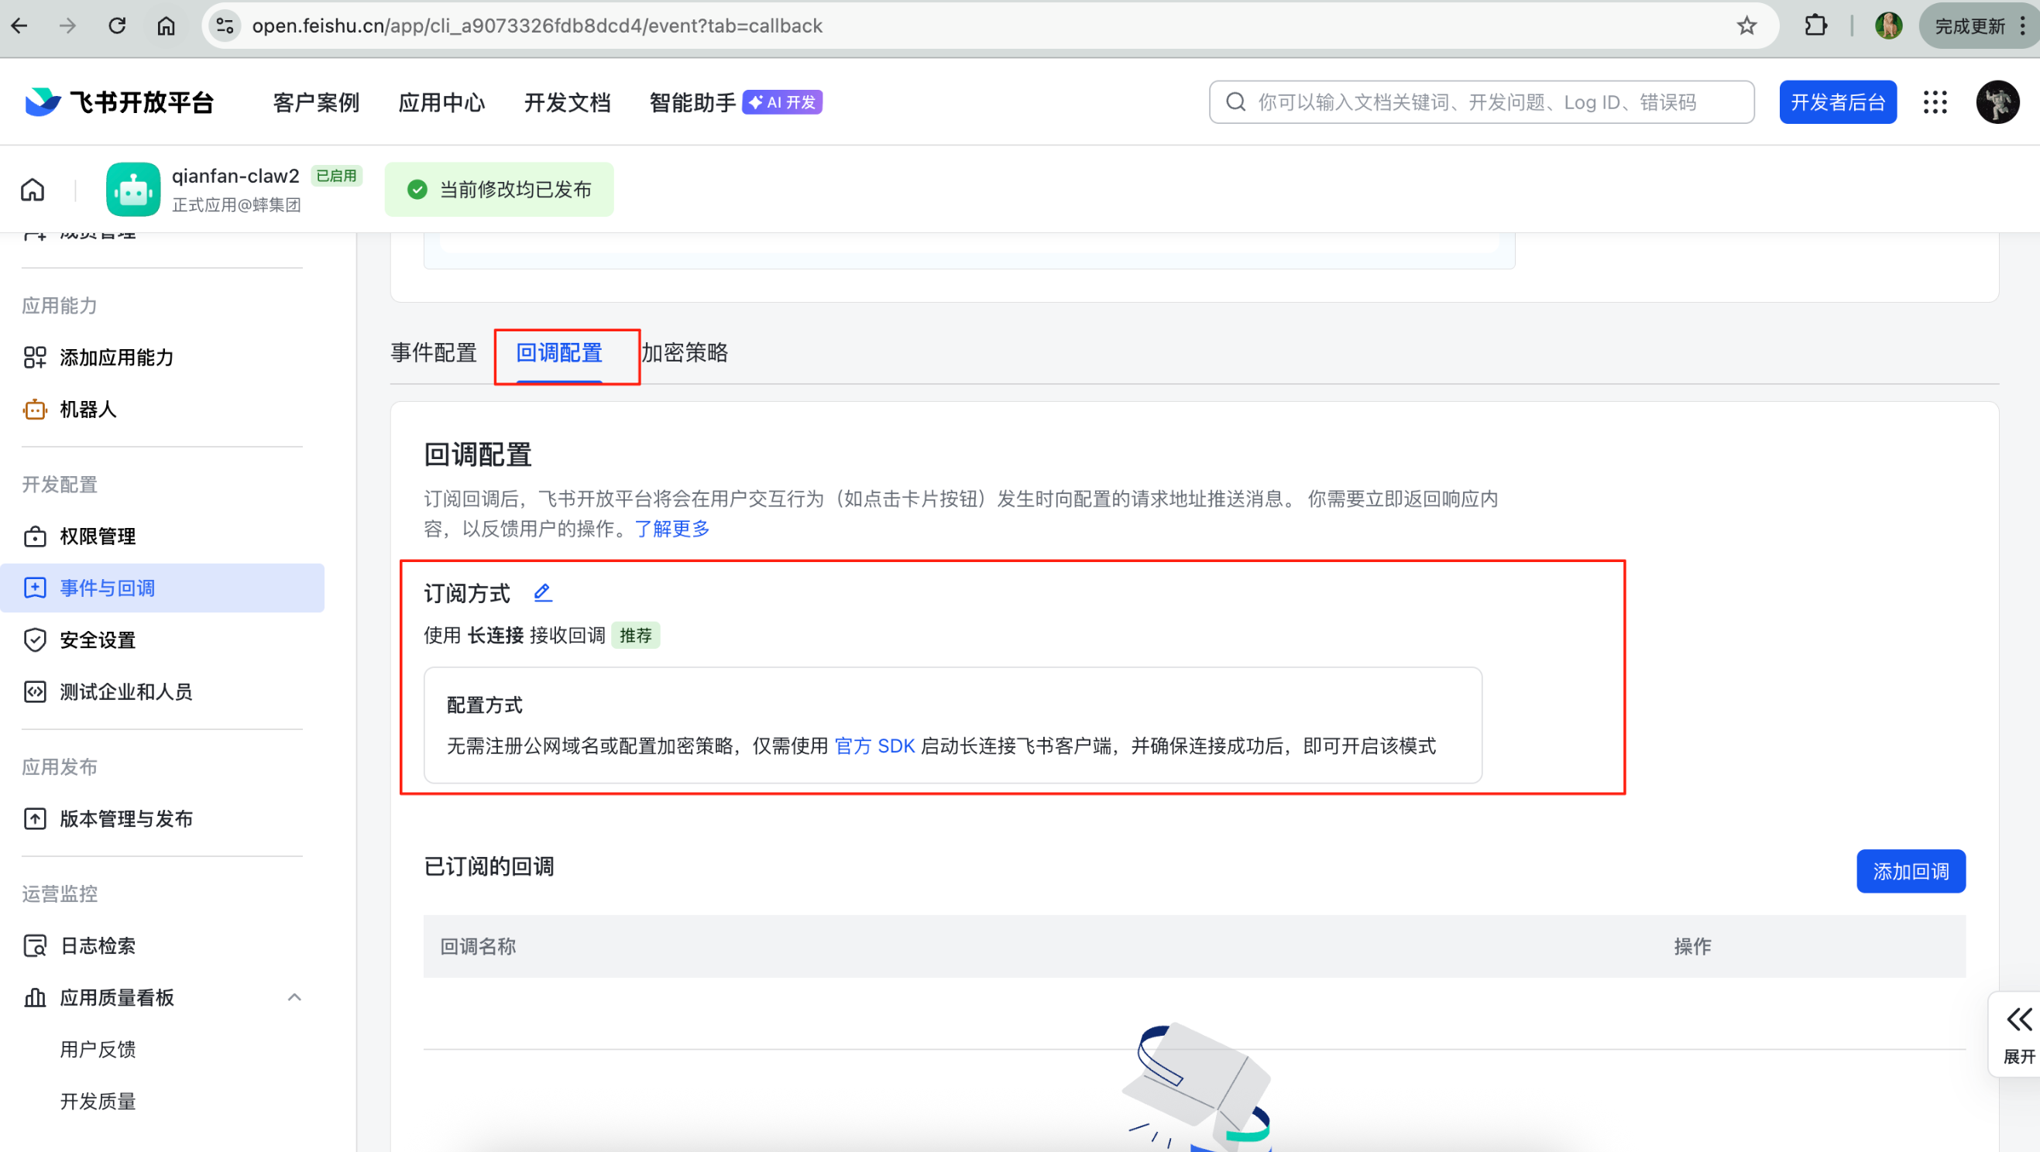Reload the page with refresh icon

(117, 26)
